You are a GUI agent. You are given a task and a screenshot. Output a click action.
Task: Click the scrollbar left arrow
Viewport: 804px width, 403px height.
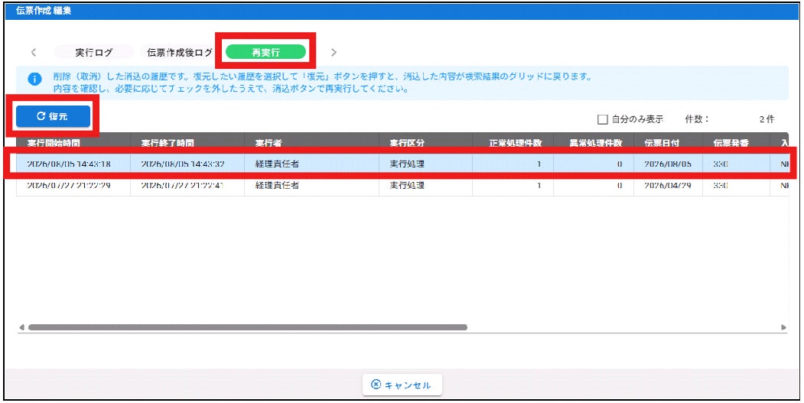(22, 327)
